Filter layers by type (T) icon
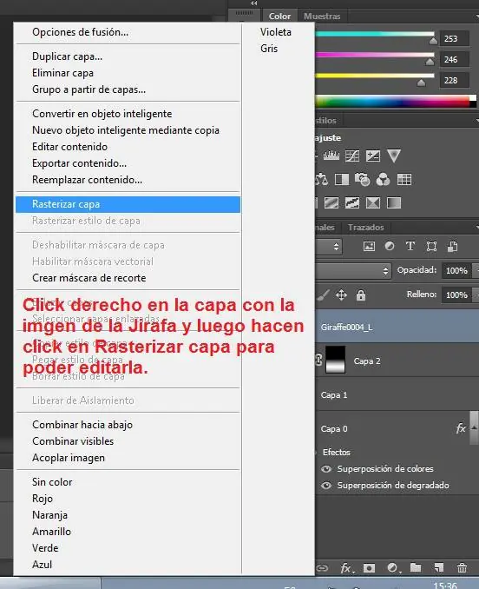This screenshot has height=589, width=479. tap(410, 246)
